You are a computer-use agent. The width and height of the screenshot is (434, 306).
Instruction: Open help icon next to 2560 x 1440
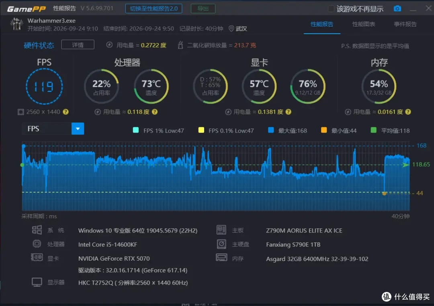point(66,112)
